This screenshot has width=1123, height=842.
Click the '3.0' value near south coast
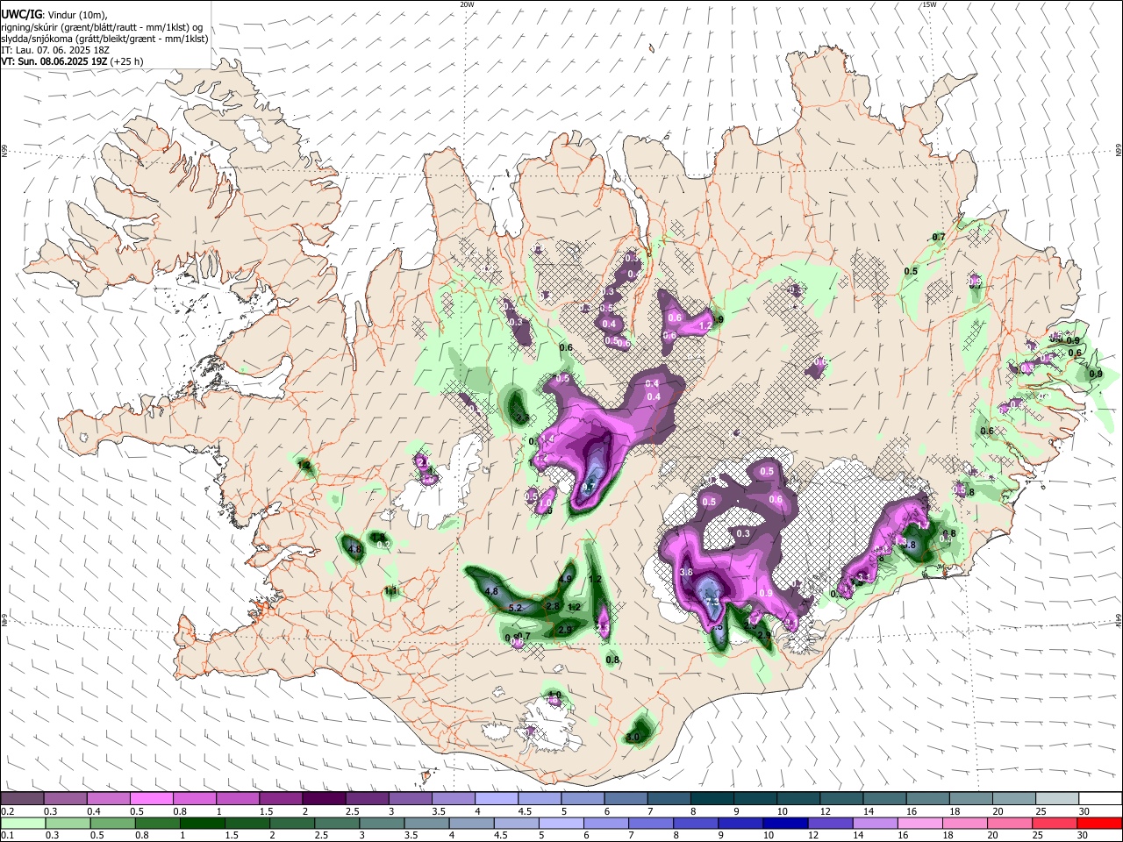point(633,738)
